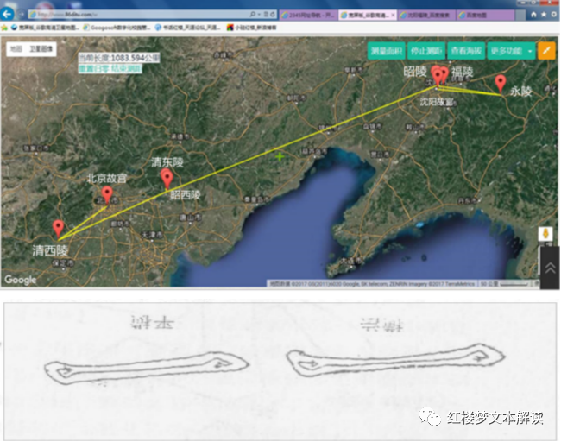Switch to the Shenyang Fuling Baidu search tab

coord(426,15)
